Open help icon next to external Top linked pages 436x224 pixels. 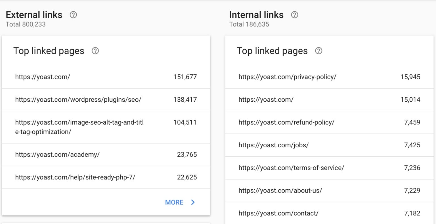tap(95, 51)
